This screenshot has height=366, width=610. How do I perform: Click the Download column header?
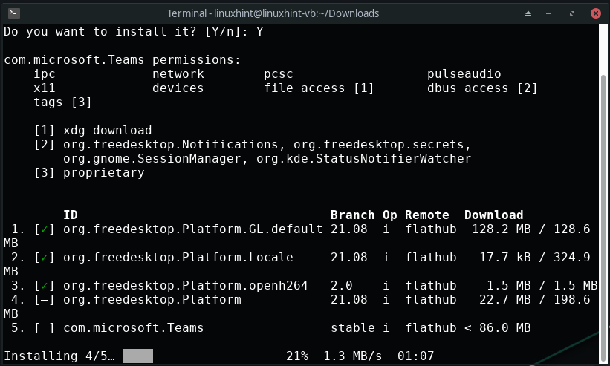pyautogui.click(x=493, y=215)
